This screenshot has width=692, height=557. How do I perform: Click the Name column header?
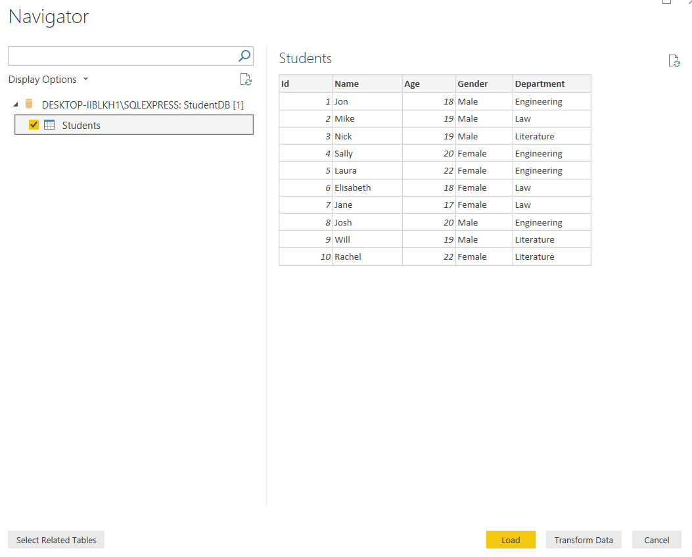pos(367,84)
